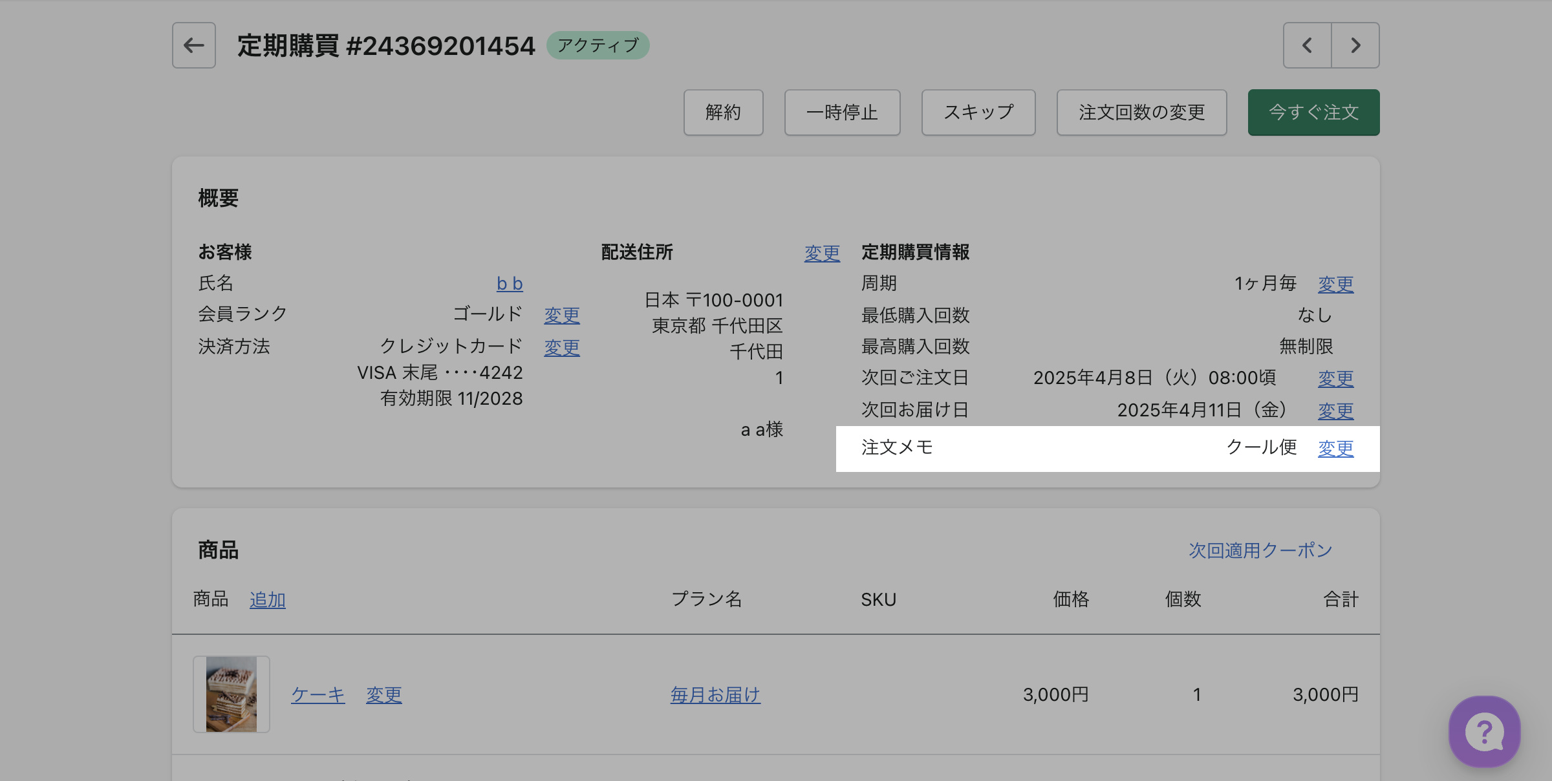
Task: Change the 注文メモ クール便 memo
Action: [x=1335, y=449]
